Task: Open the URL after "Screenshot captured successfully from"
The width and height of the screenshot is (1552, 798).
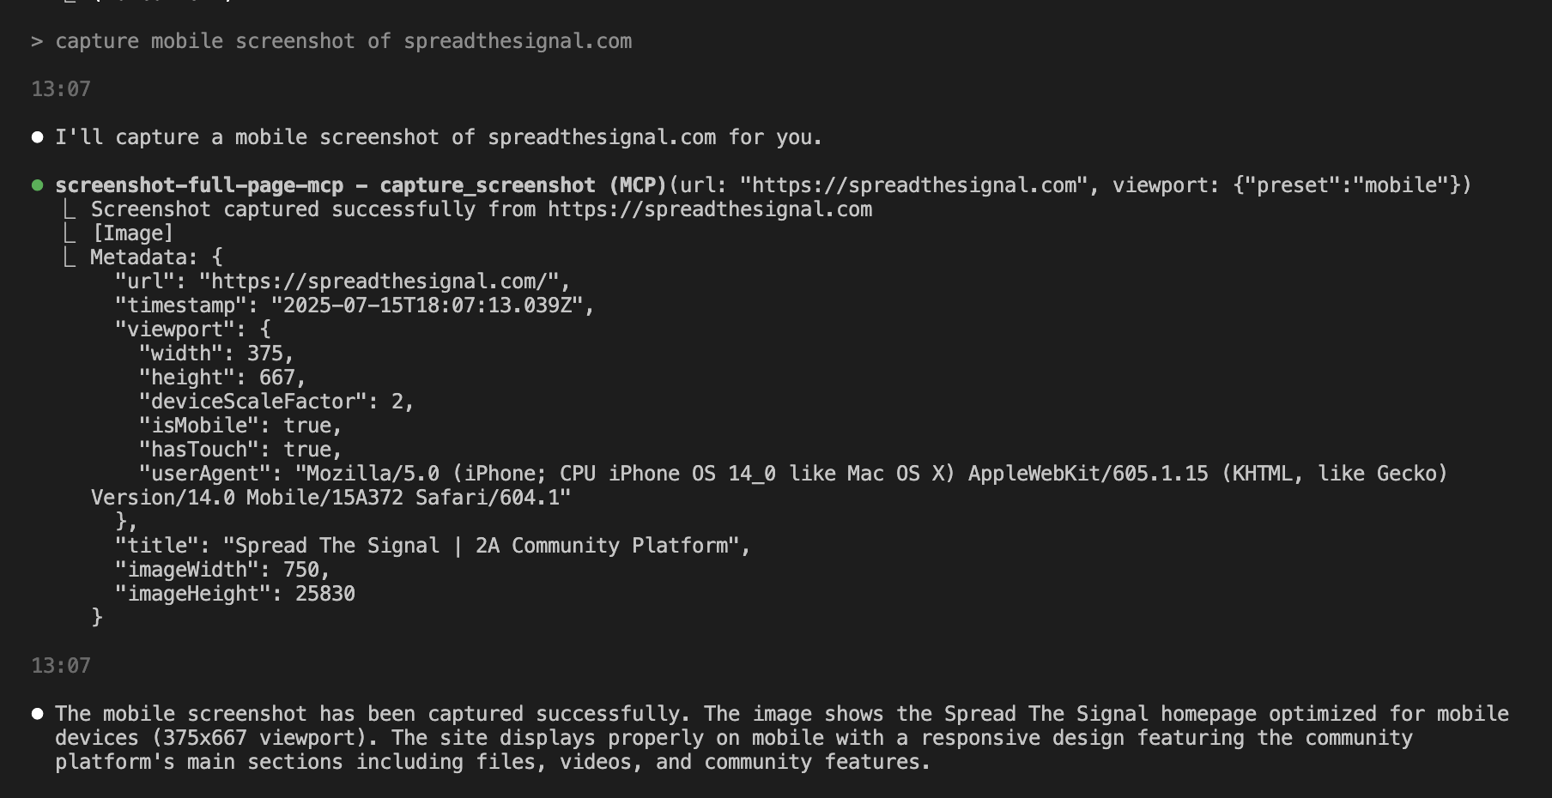Action: coord(710,209)
